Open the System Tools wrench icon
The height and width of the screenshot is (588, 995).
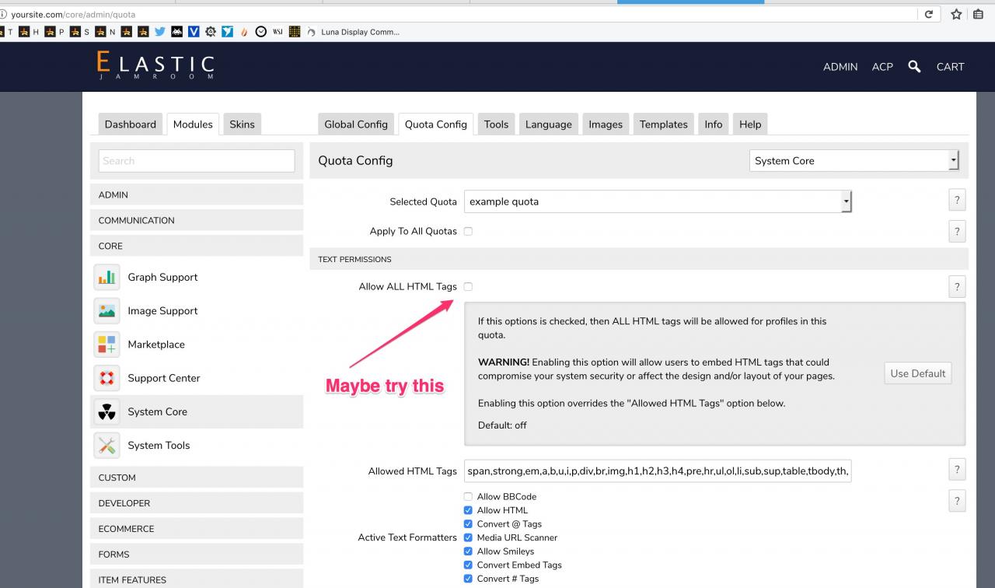pyautogui.click(x=106, y=446)
